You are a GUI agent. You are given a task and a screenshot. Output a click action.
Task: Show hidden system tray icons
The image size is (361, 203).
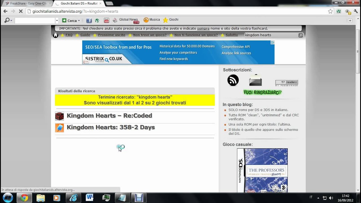point(318,198)
